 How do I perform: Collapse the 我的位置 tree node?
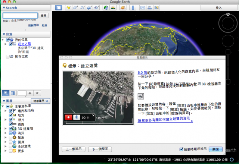3,40
